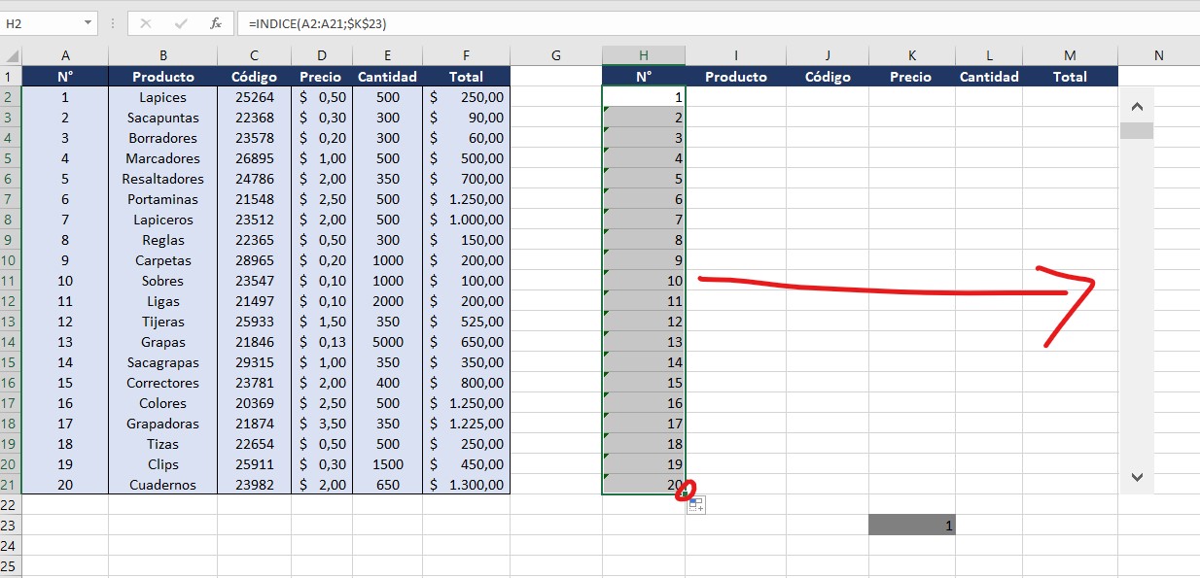Screen dimensions: 1200x578
Task: Click the Cancel X icon in formula bar
Action: coord(145,22)
